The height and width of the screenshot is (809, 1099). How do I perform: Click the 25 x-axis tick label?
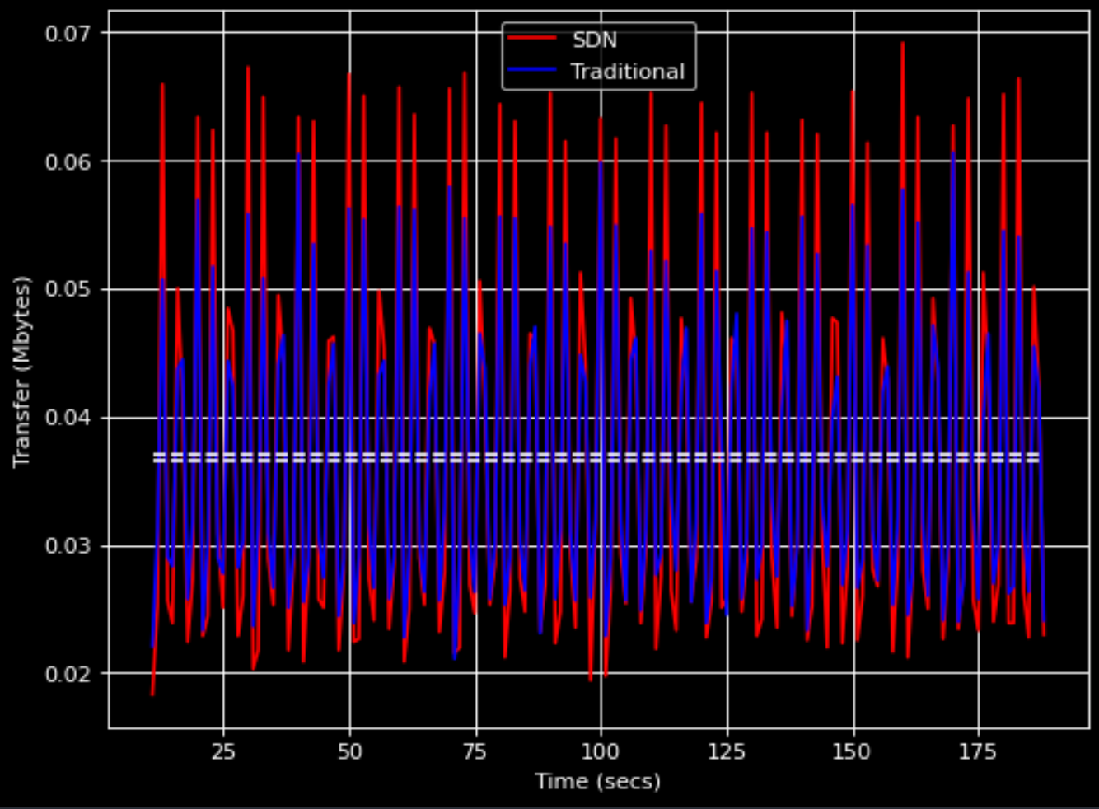pos(223,751)
